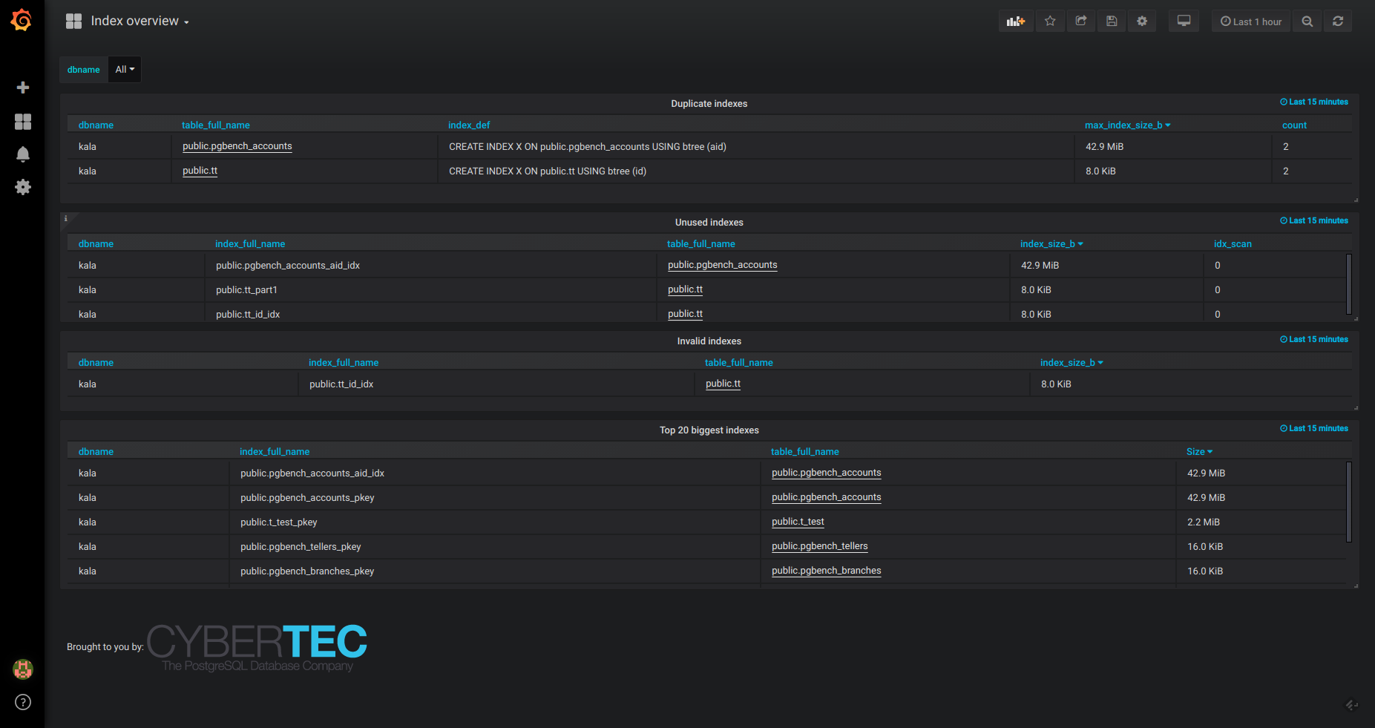Toggle cycle view mode monitor icon
This screenshot has width=1375, height=728.
1184,22
